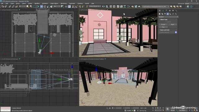Select the Geometry category icon
This screenshot has height=112, width=199.
pos(160,14)
